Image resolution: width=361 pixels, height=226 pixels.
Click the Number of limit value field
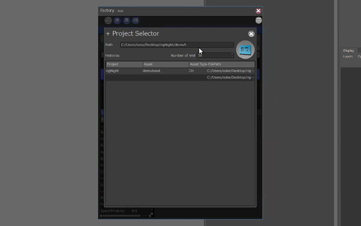(x=214, y=55)
